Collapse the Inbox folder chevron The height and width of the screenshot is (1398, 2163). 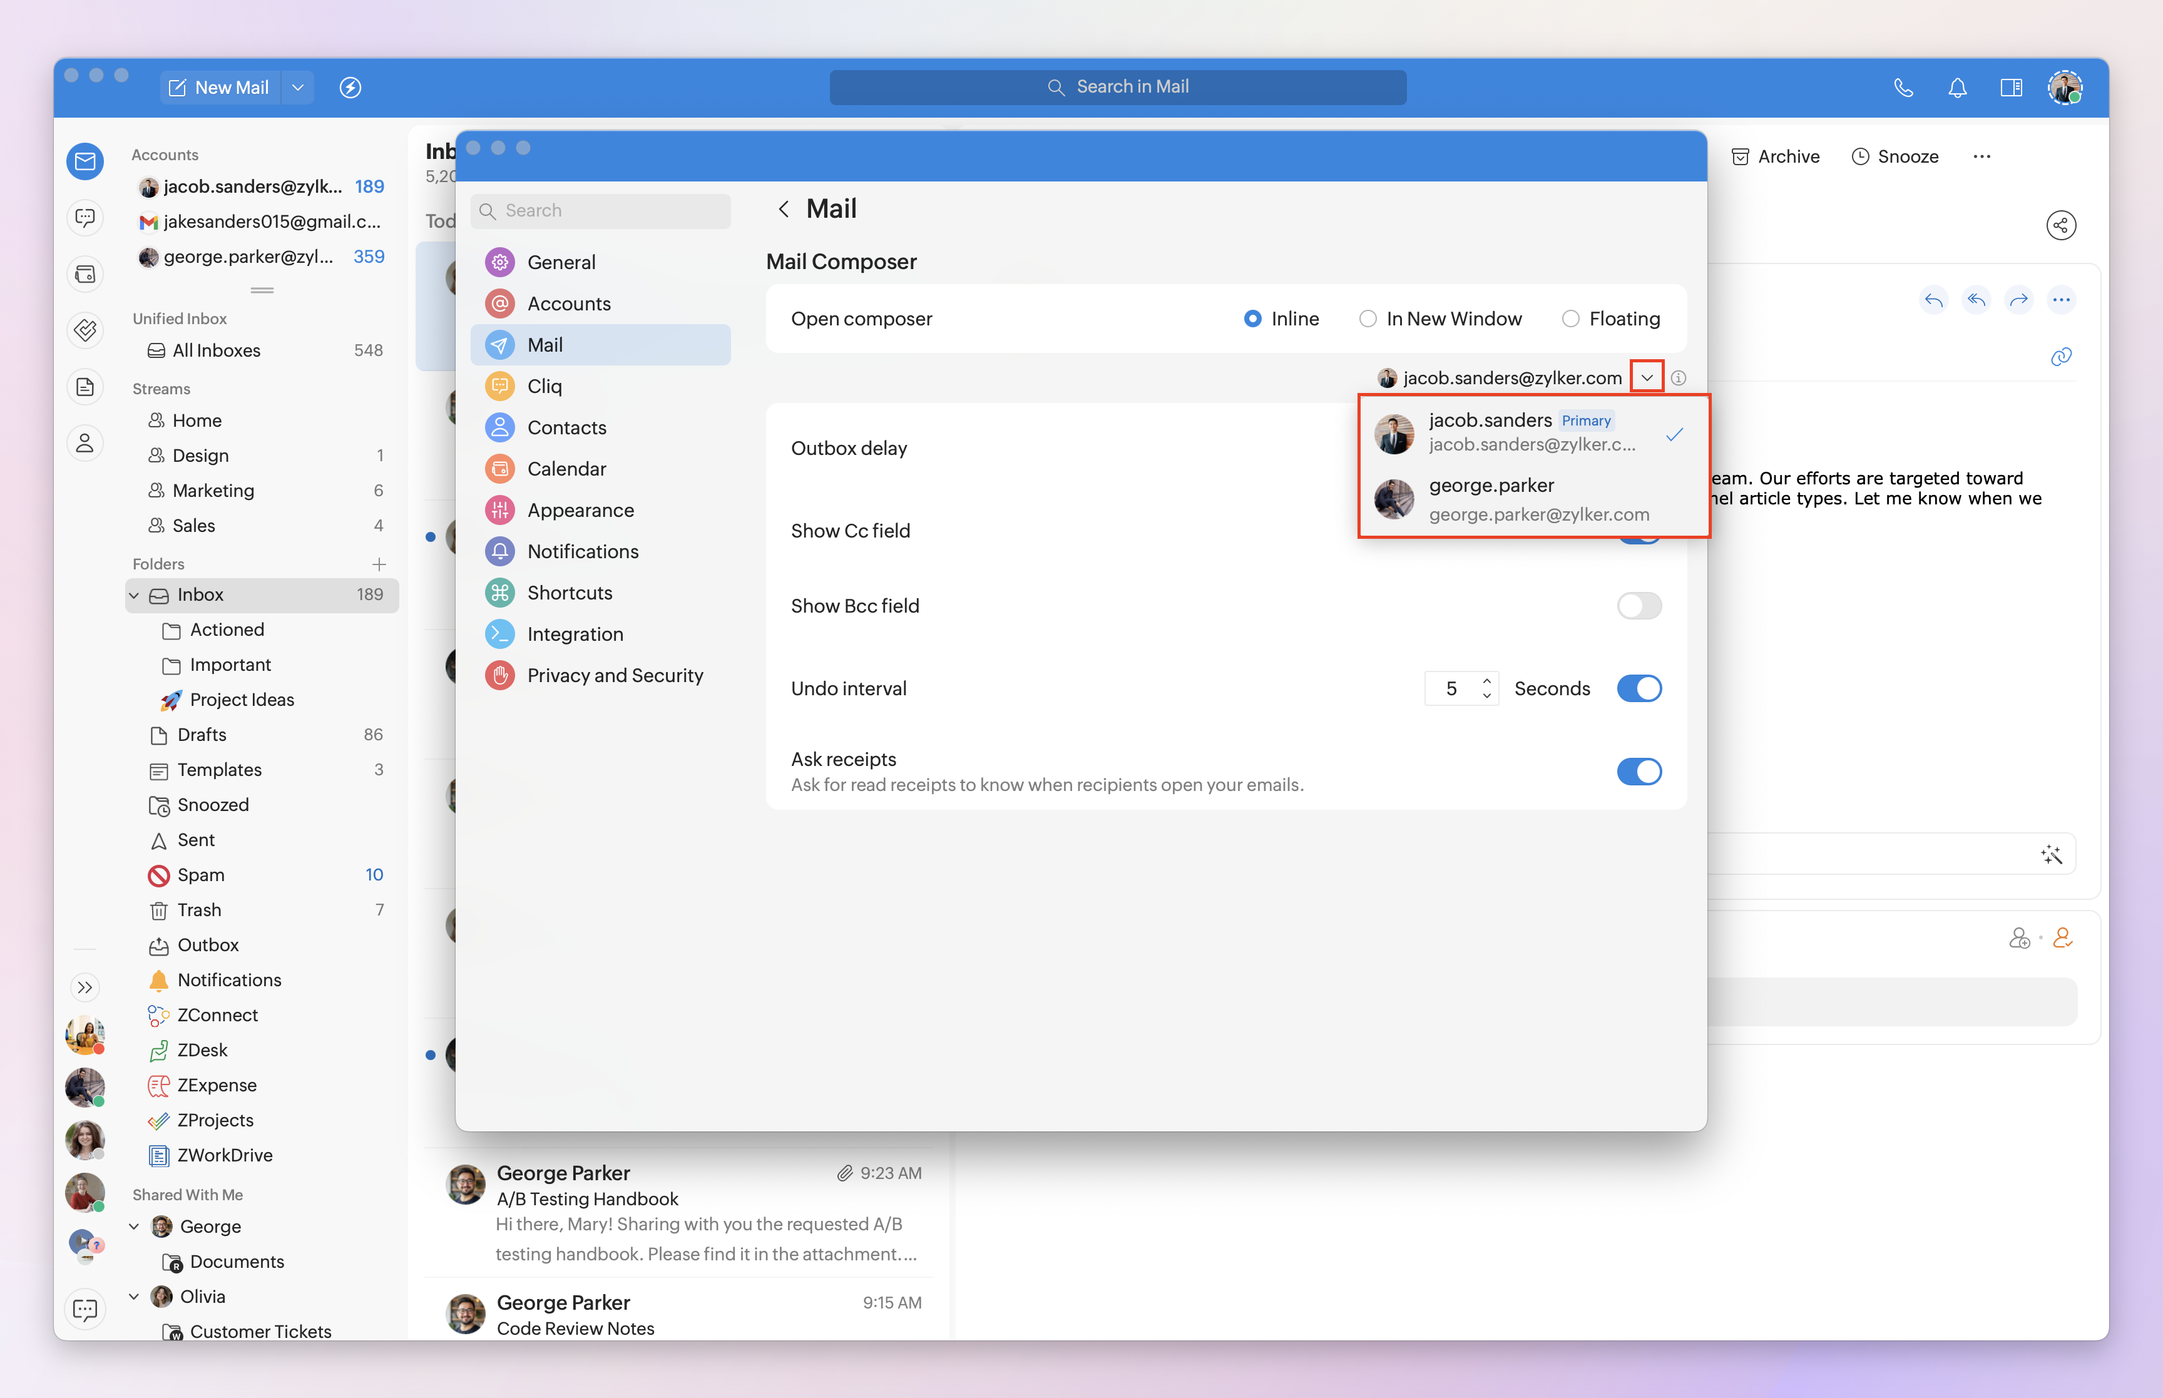(135, 594)
